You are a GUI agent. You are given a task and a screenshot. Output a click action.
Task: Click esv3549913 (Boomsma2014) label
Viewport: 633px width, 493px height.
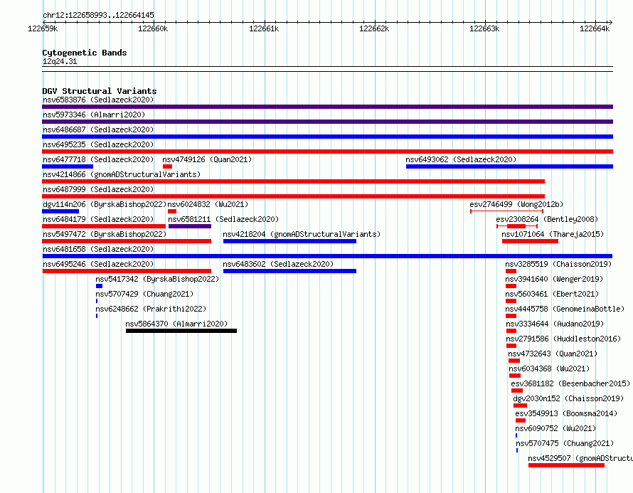click(x=566, y=413)
